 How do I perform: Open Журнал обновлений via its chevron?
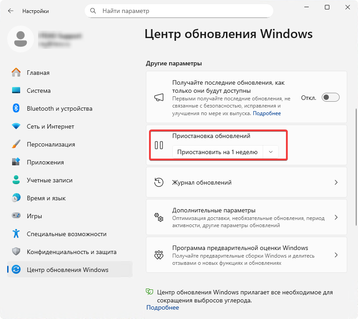click(337, 182)
